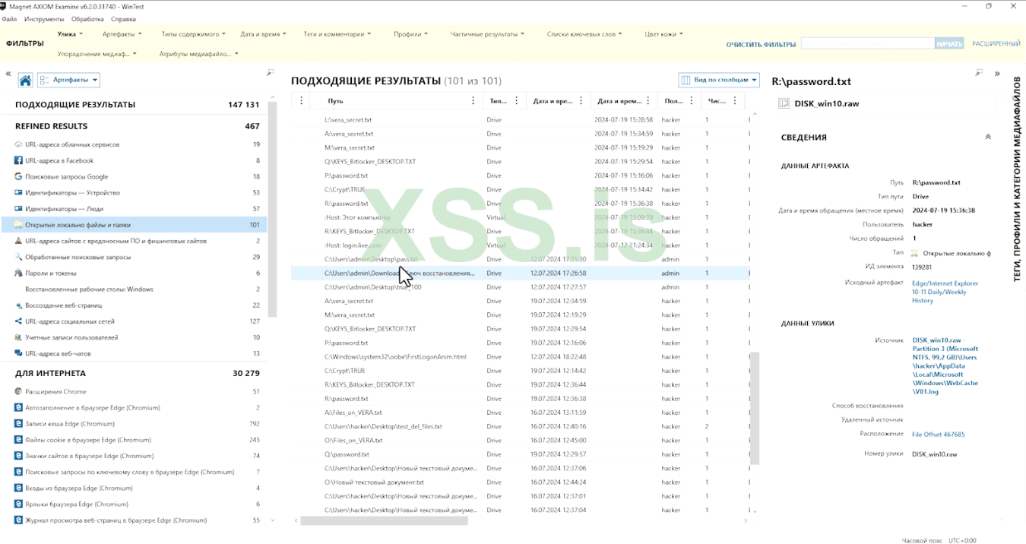Open the Профили filter dropdown
Image resolution: width=1026 pixels, height=544 pixels.
click(x=410, y=33)
